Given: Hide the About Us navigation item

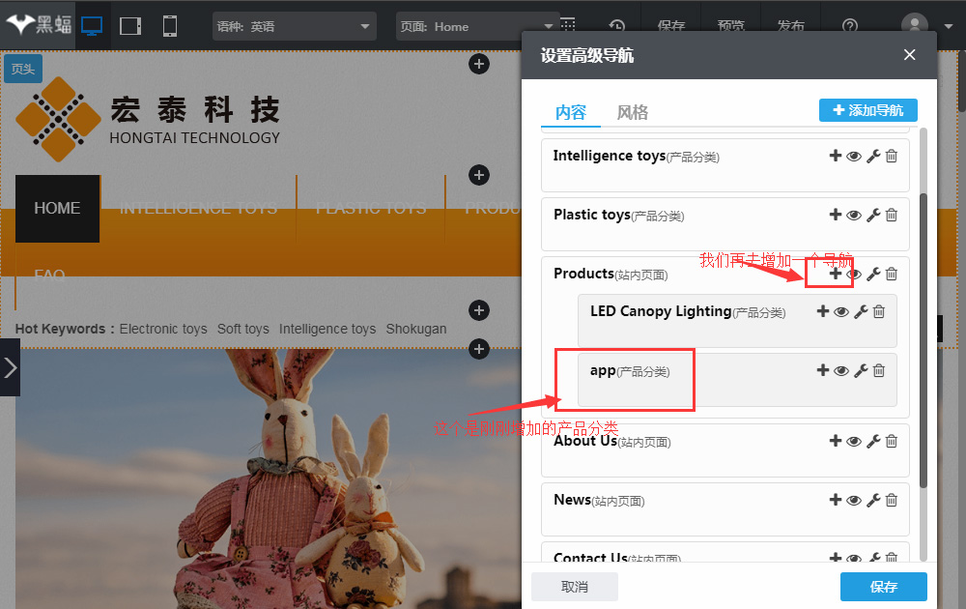Looking at the screenshot, I should tap(854, 441).
